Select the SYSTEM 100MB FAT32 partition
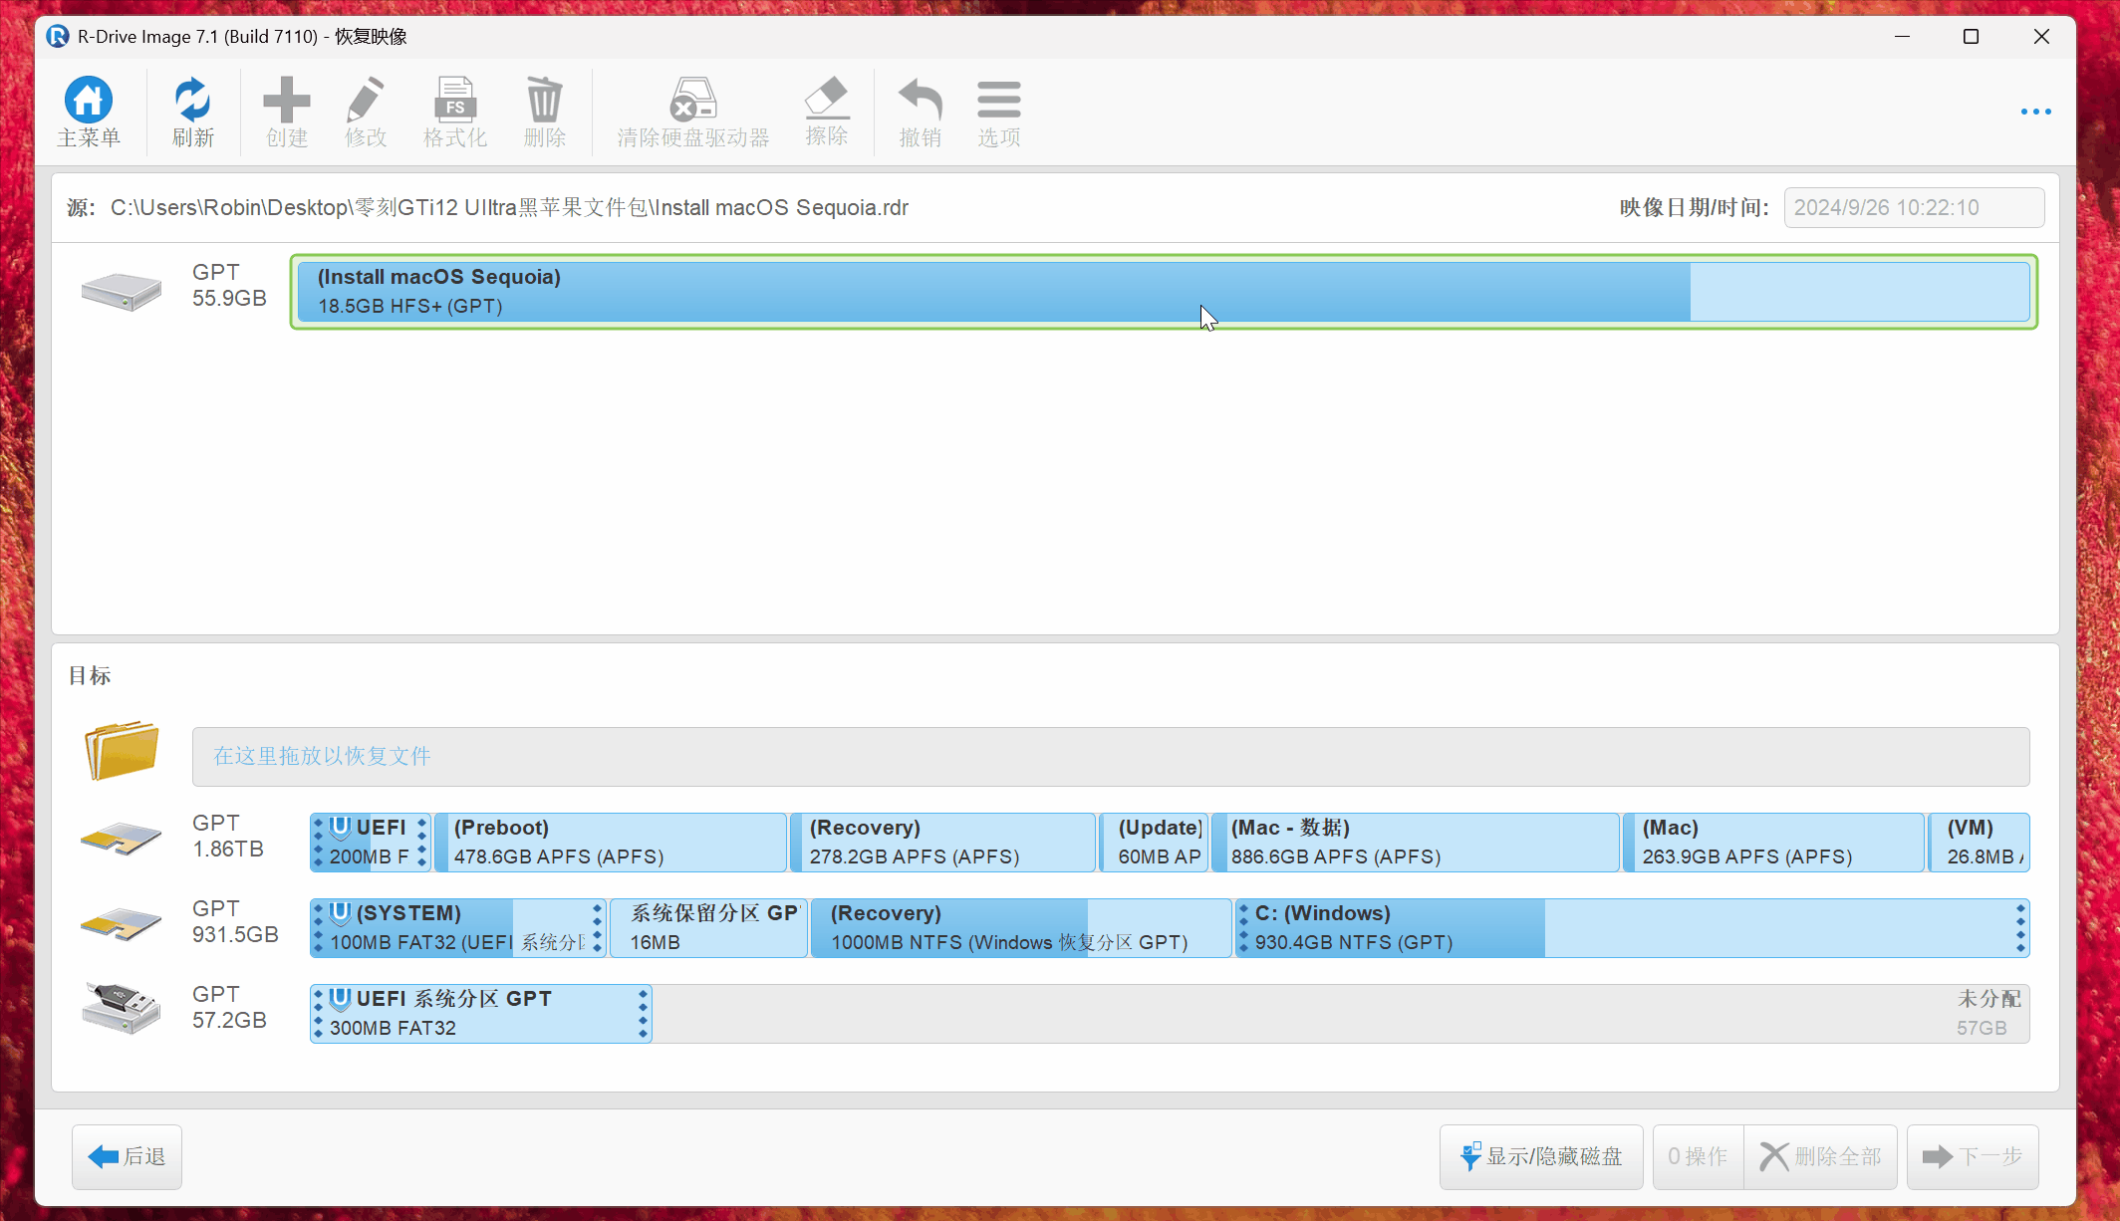Viewport: 2120px width, 1221px height. click(458, 928)
